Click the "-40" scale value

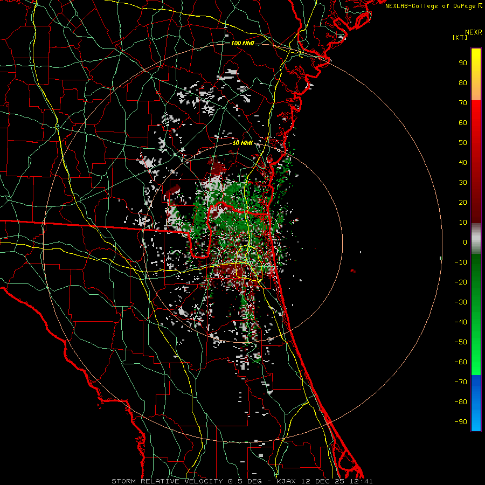(x=461, y=322)
